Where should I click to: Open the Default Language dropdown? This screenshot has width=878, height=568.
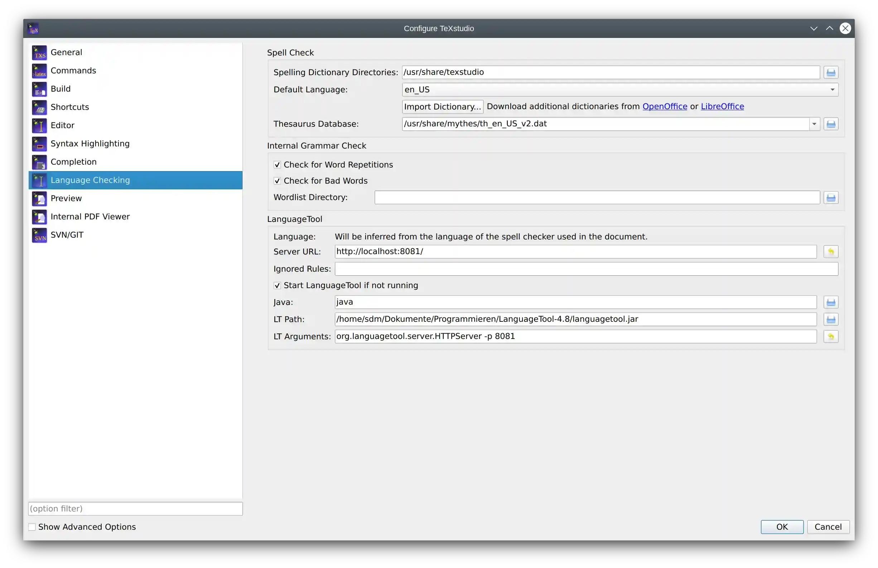click(x=832, y=89)
